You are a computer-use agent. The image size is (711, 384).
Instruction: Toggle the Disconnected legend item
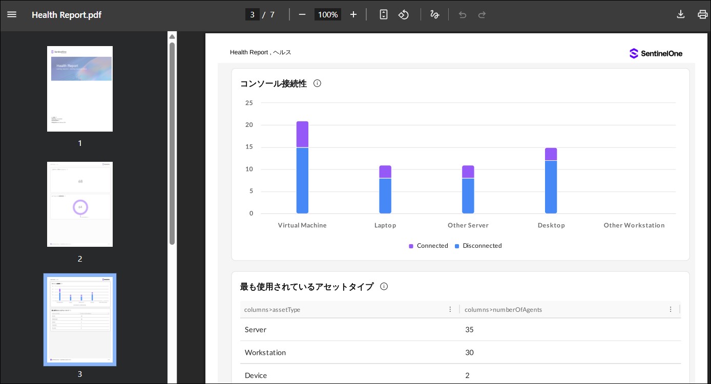coord(478,246)
